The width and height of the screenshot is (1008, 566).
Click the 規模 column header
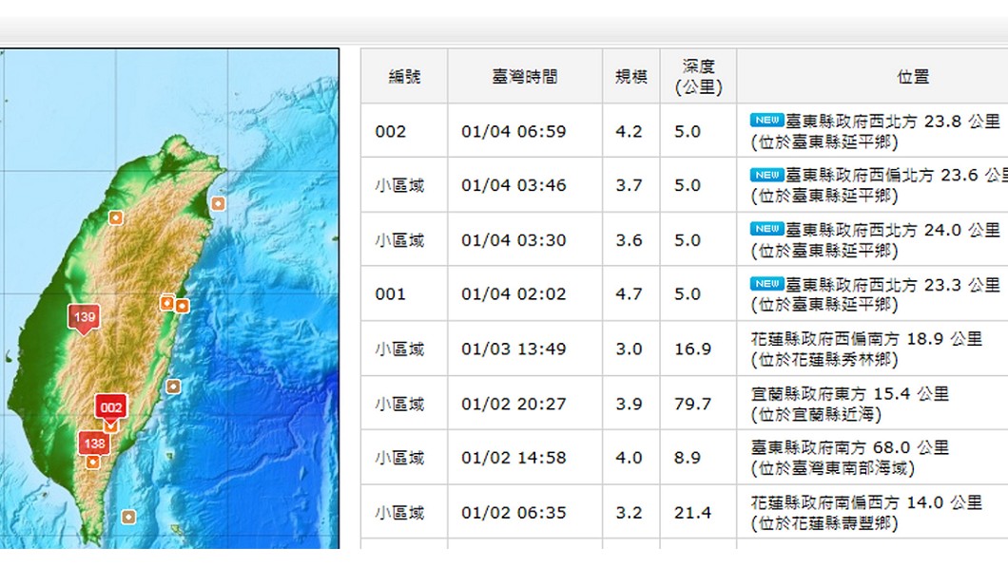click(x=630, y=77)
